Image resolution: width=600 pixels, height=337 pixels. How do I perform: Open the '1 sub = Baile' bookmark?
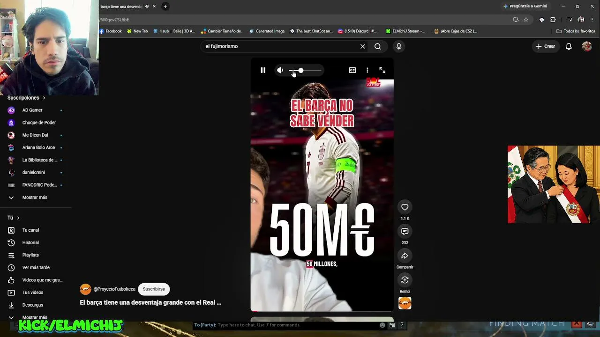tap(174, 31)
